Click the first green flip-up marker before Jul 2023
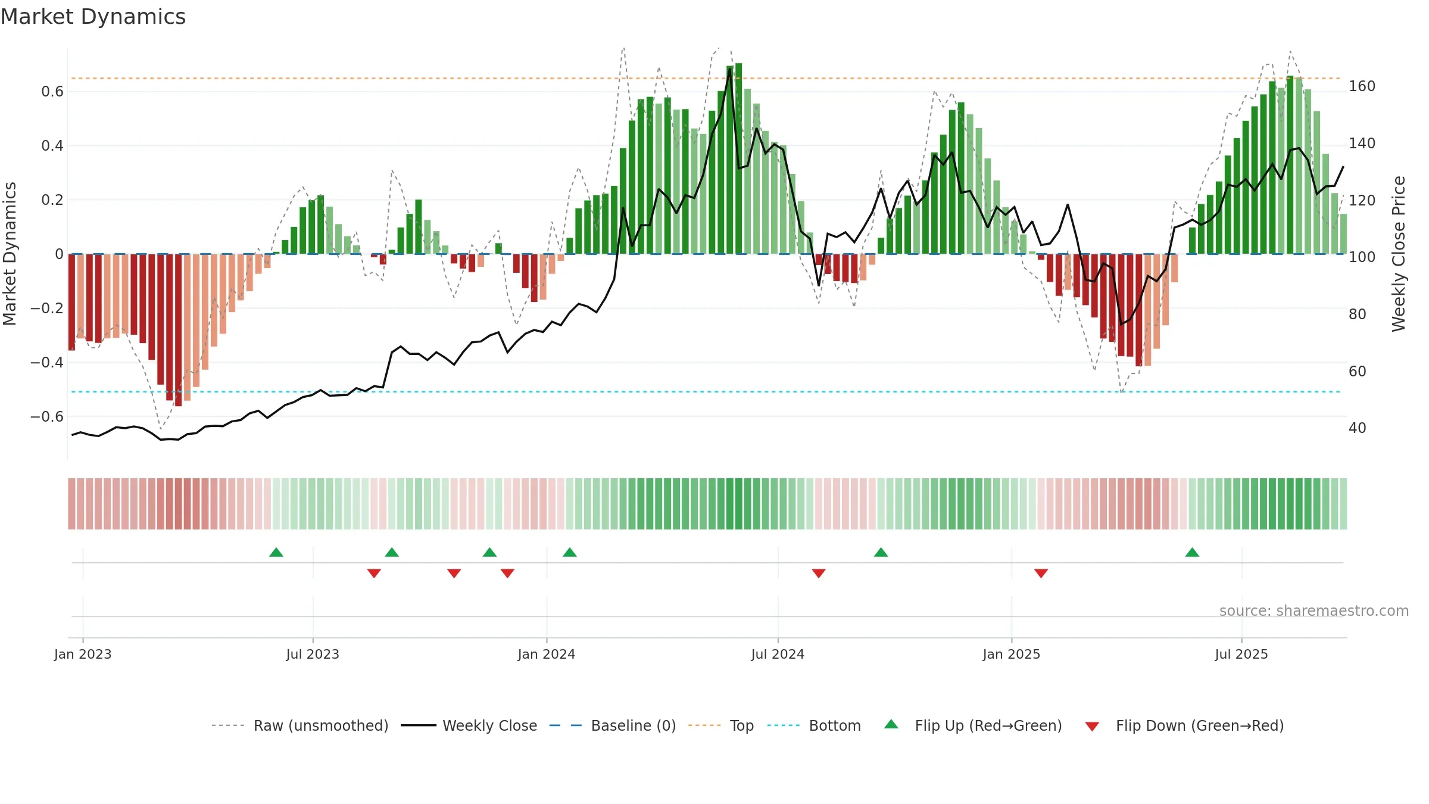Image resolution: width=1429 pixels, height=804 pixels. tap(276, 552)
